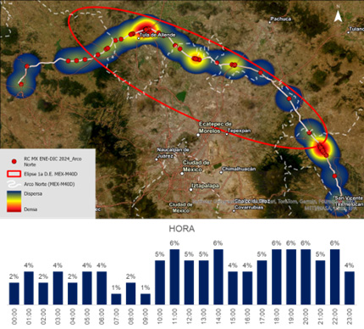Viewport: 364px width, 329px height.
Task: Select the 11:00 bar in chart
Action: (174, 277)
